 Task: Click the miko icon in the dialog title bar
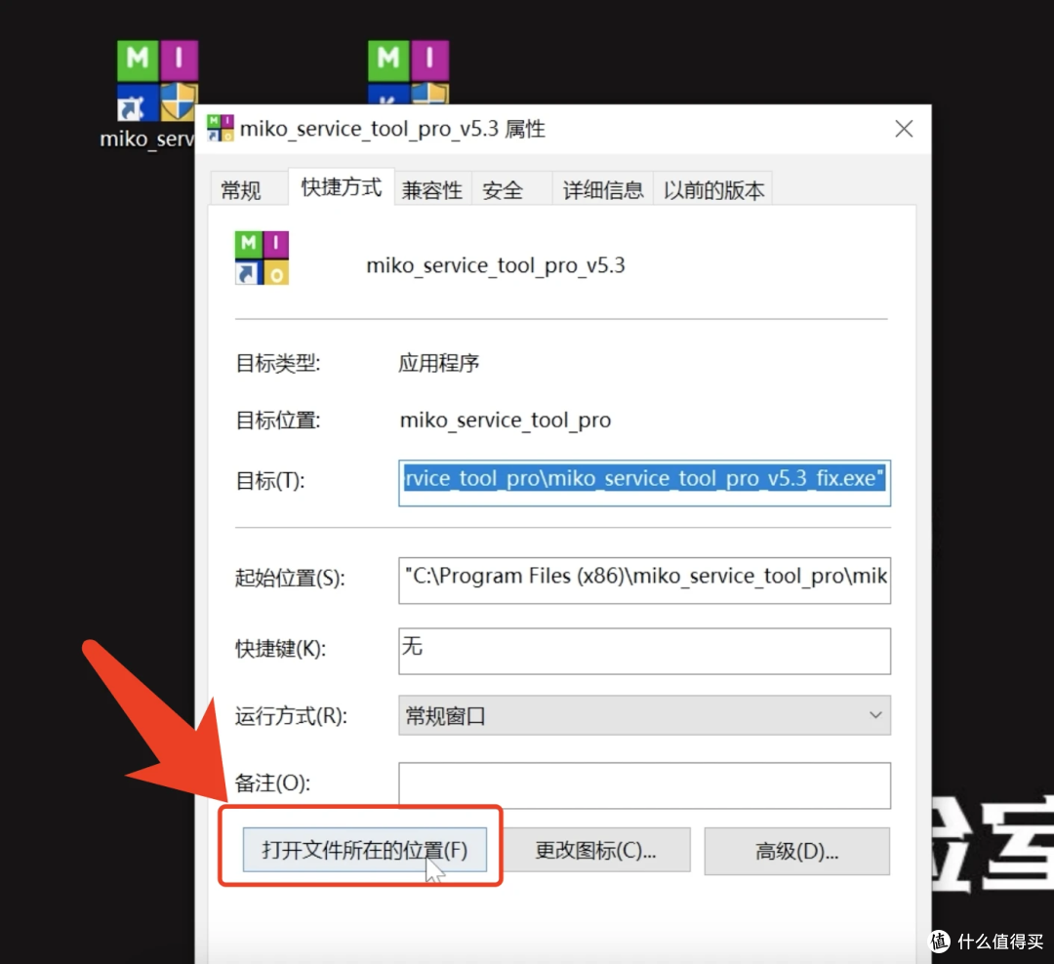pyautogui.click(x=219, y=128)
